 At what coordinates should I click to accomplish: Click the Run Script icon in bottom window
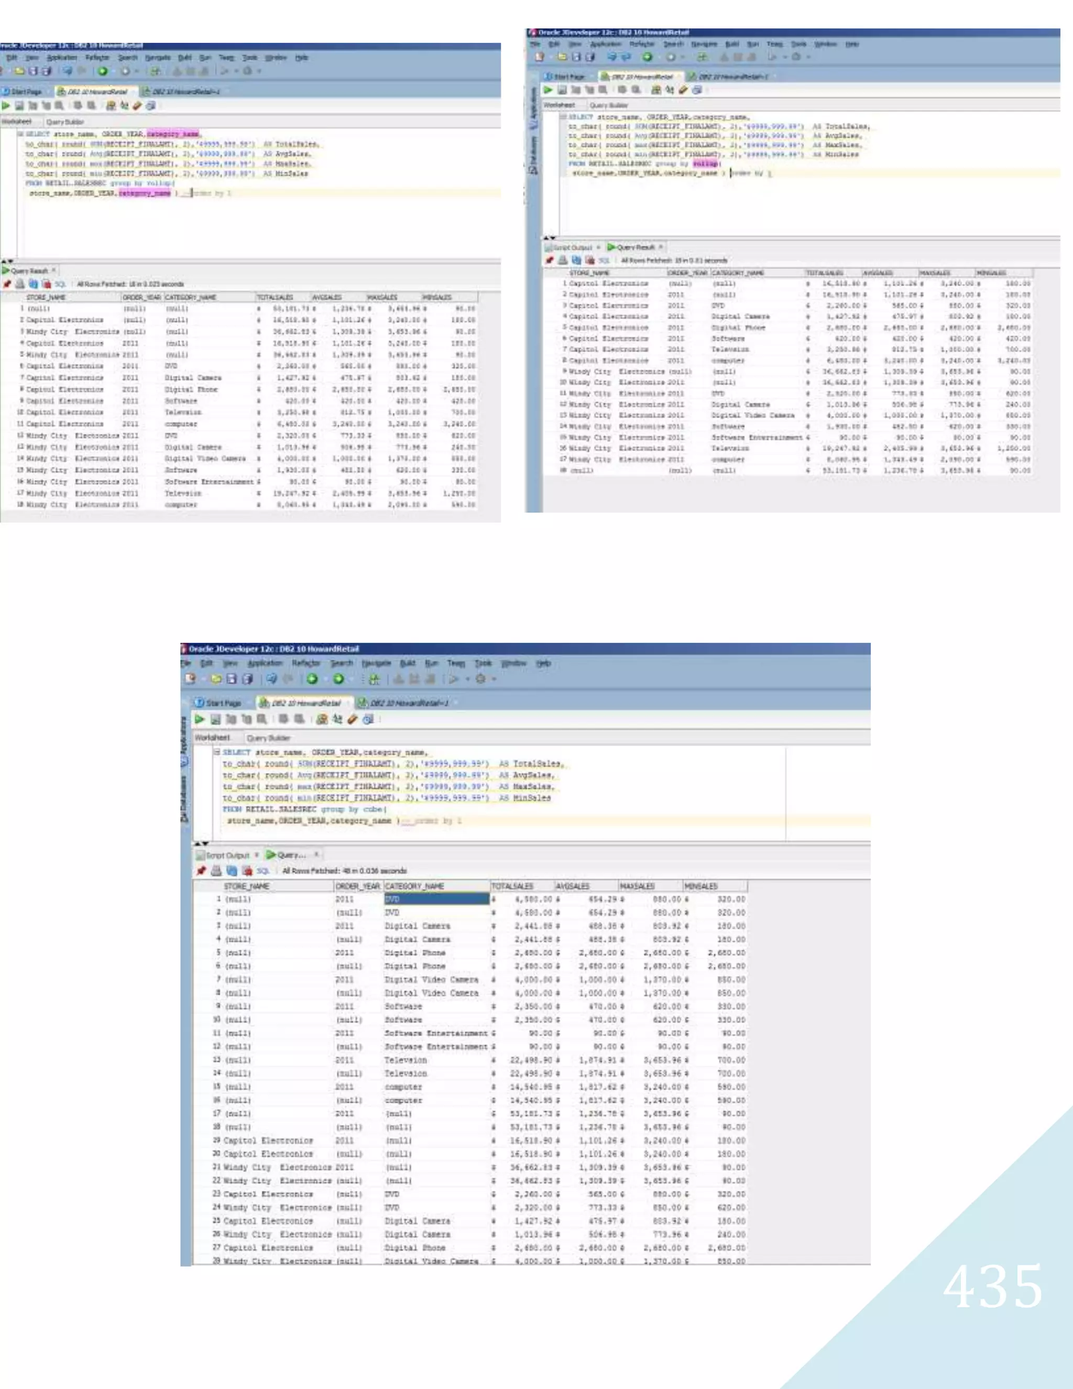click(215, 719)
